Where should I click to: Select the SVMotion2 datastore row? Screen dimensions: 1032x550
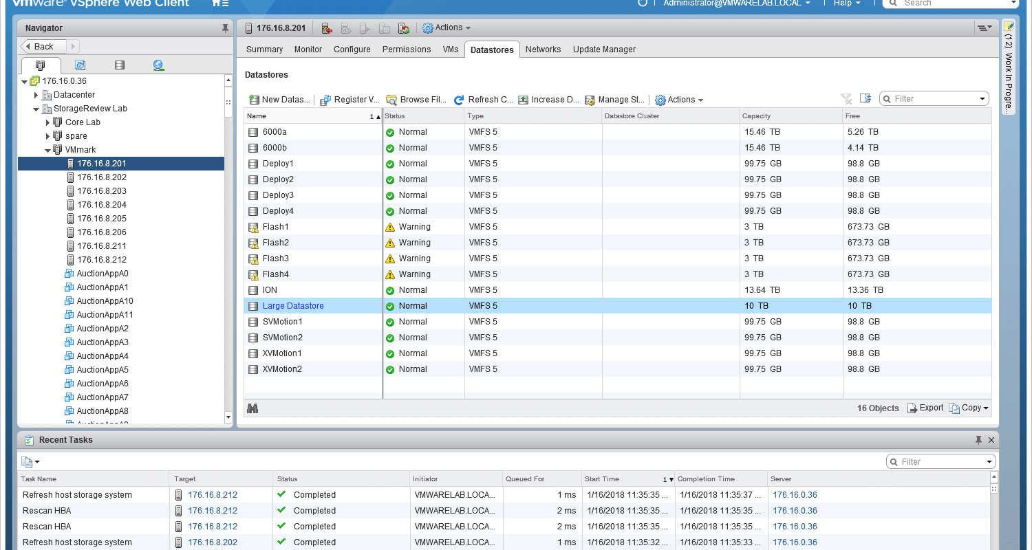coord(618,338)
